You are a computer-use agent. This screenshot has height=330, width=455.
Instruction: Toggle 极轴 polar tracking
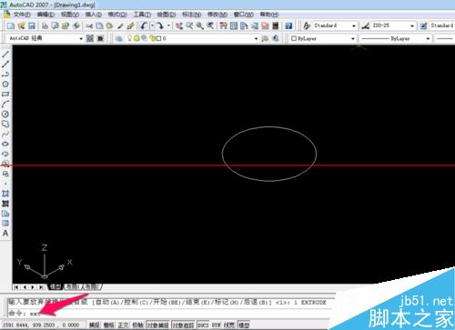tap(138, 325)
